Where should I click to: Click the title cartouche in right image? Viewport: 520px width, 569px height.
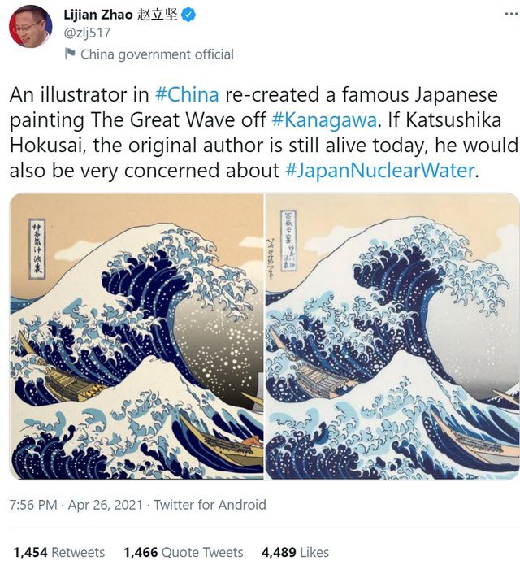click(288, 240)
